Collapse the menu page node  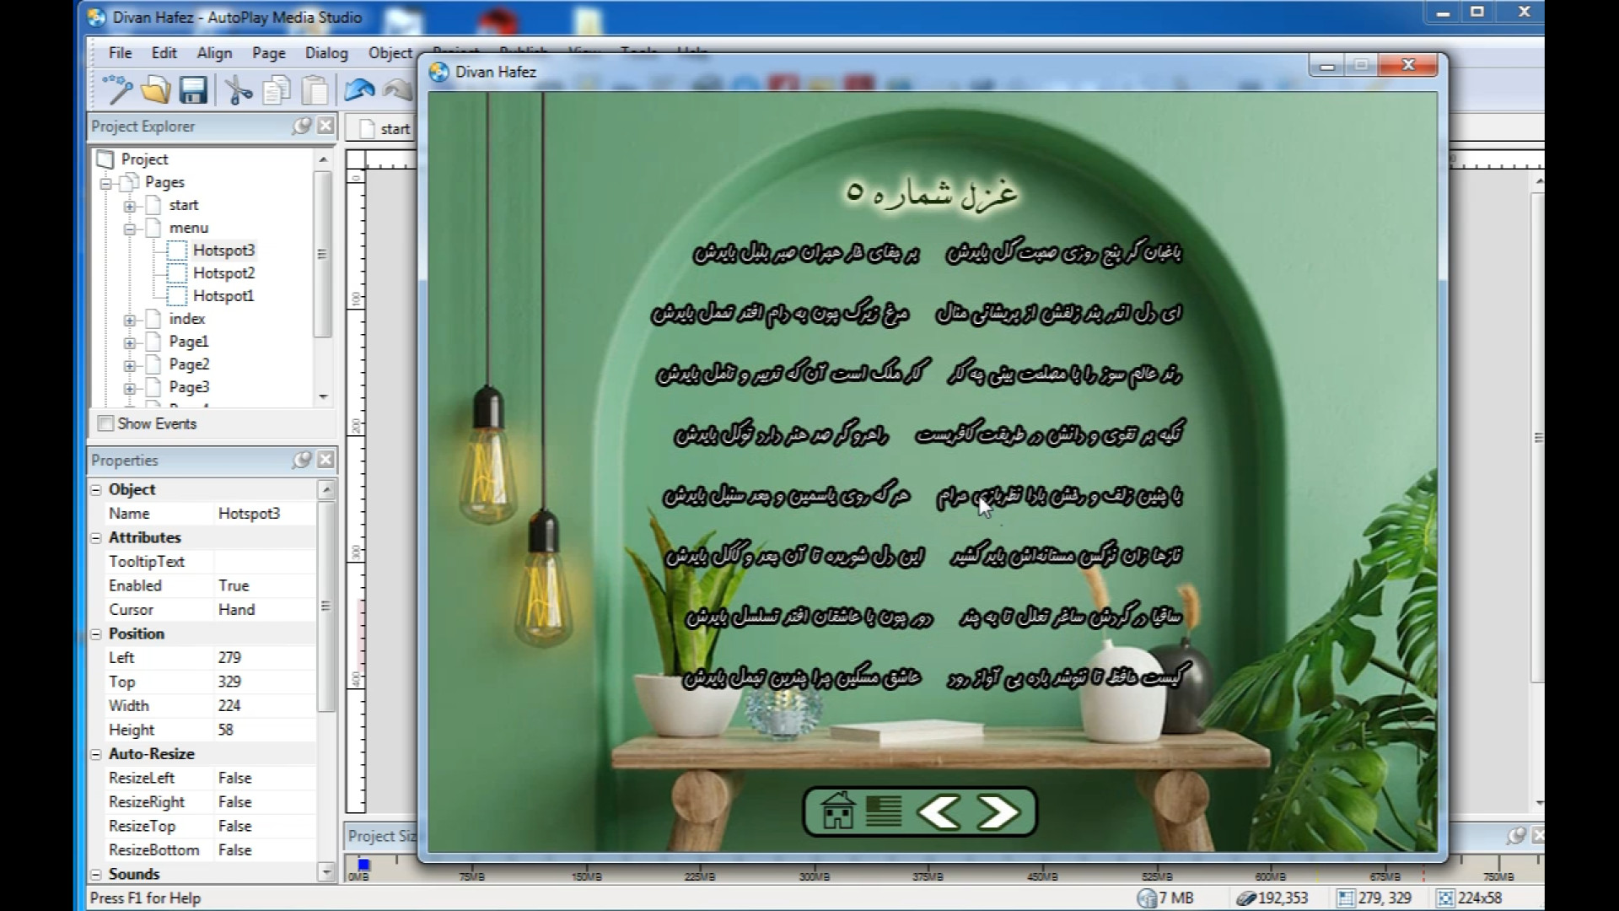129,228
